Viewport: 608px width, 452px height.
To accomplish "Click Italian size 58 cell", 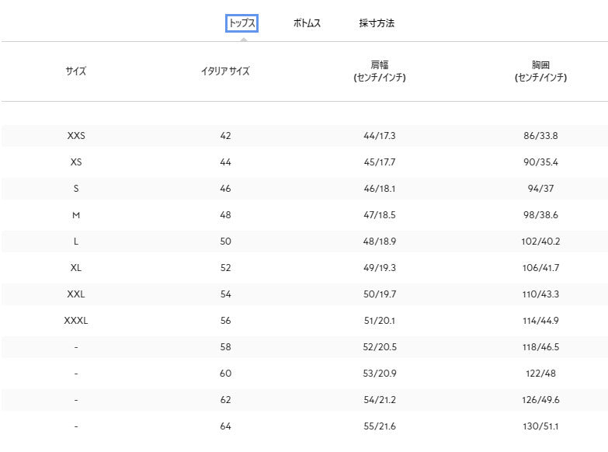I will [225, 347].
